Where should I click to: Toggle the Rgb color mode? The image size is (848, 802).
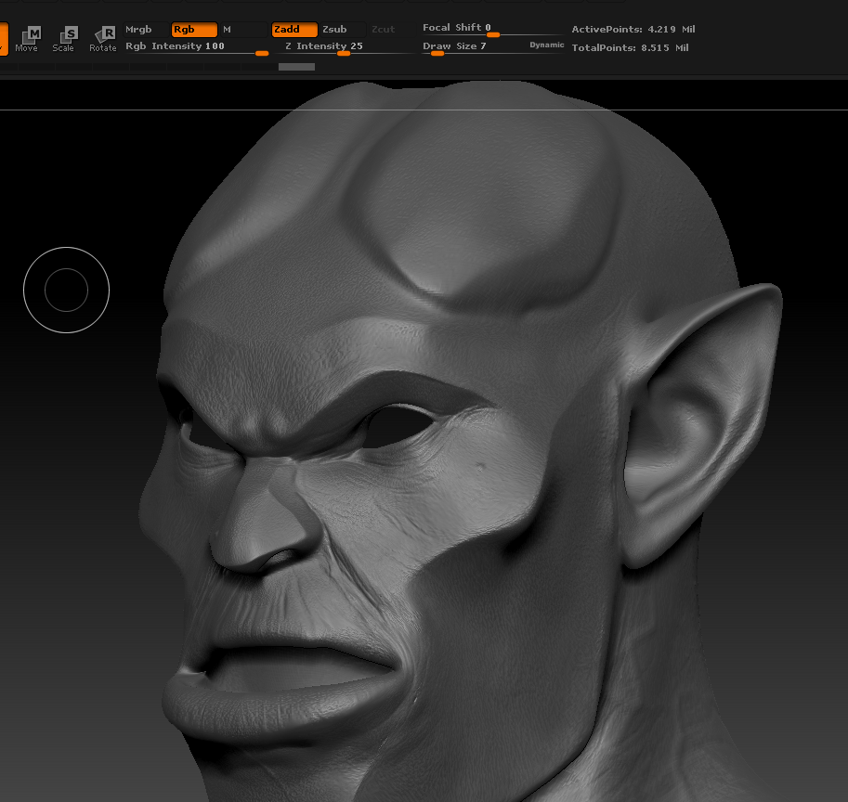194,29
